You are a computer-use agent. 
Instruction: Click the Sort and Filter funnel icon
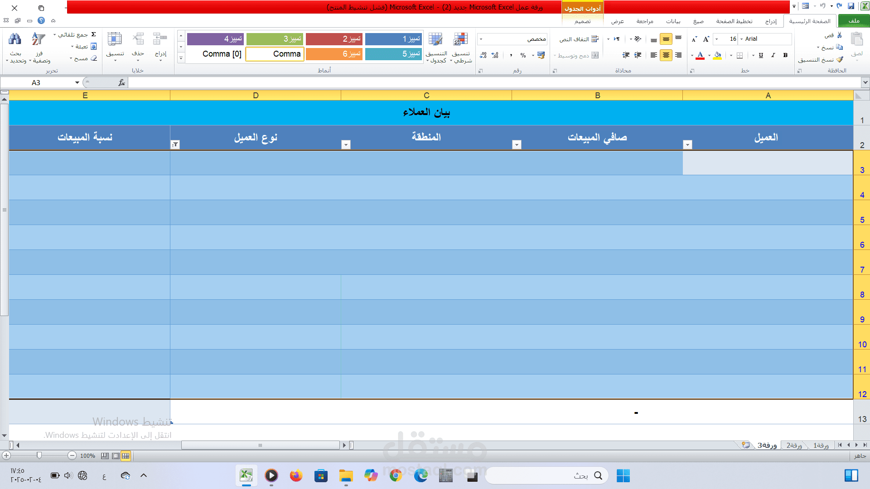pos(39,39)
